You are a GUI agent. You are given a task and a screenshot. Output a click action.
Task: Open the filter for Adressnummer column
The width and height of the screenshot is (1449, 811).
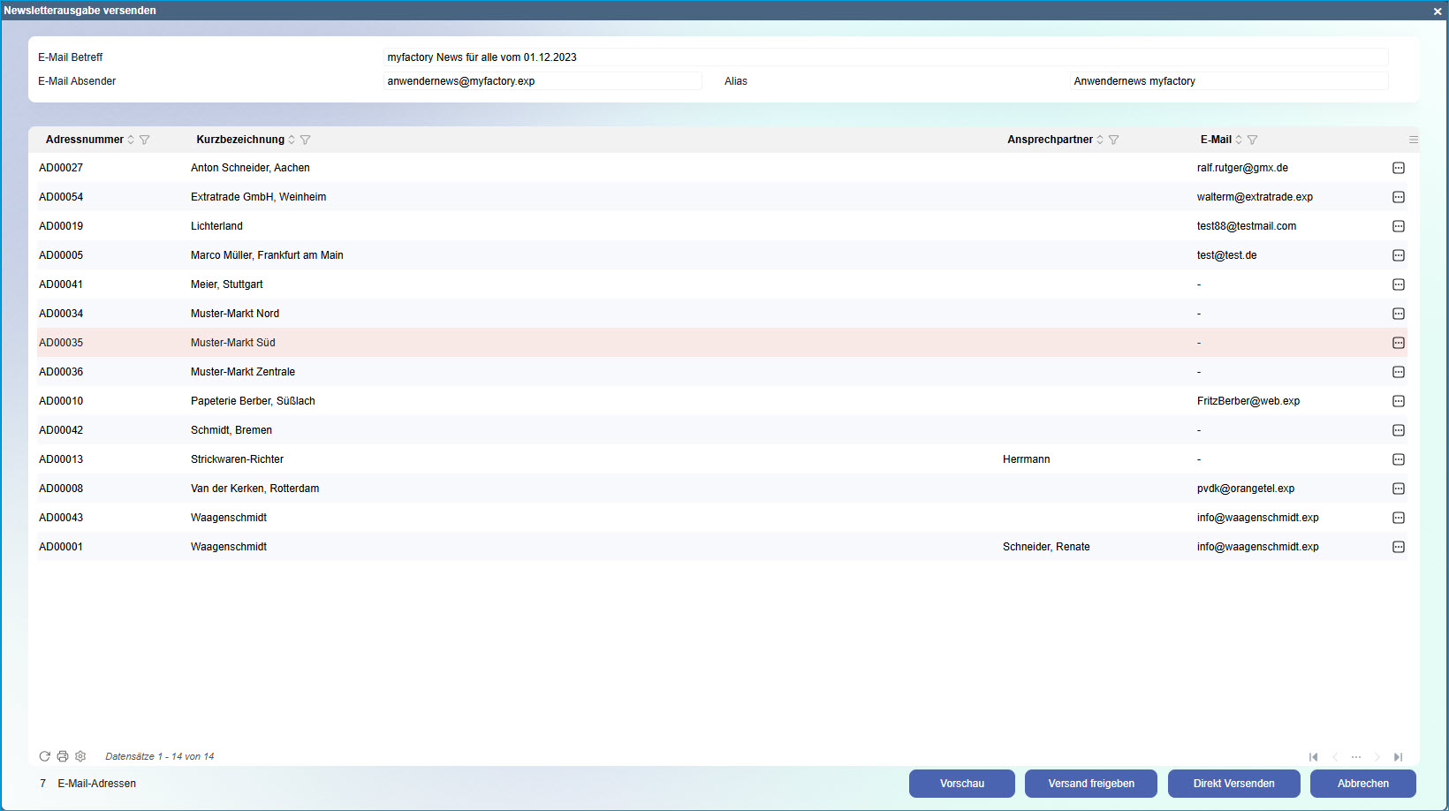click(145, 140)
